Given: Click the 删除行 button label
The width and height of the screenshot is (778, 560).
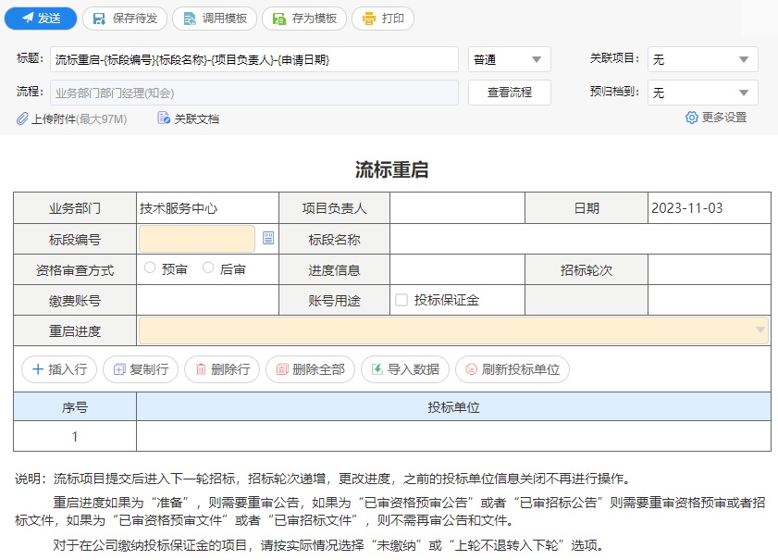Looking at the screenshot, I should [x=230, y=369].
